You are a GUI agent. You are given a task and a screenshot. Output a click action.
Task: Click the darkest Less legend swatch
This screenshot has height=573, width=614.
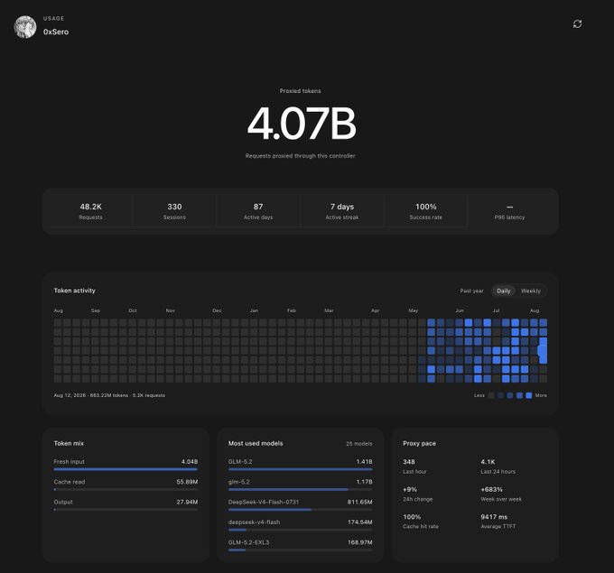[x=491, y=395]
